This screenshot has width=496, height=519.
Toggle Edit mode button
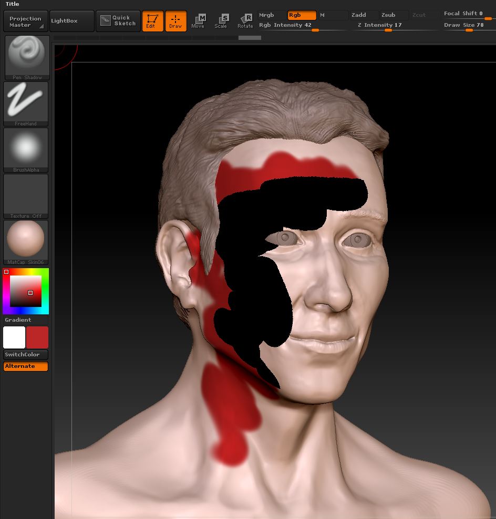pos(153,21)
